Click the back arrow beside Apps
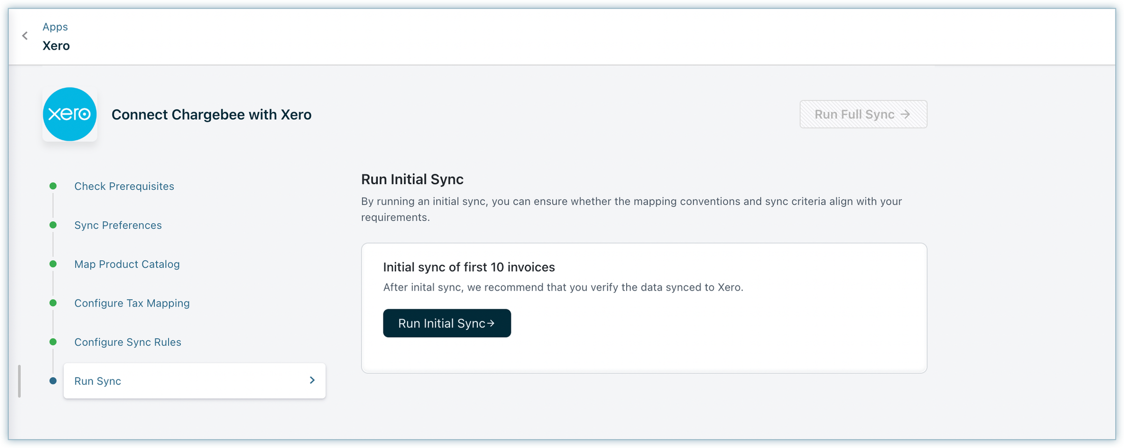This screenshot has height=448, width=1124. (x=25, y=36)
